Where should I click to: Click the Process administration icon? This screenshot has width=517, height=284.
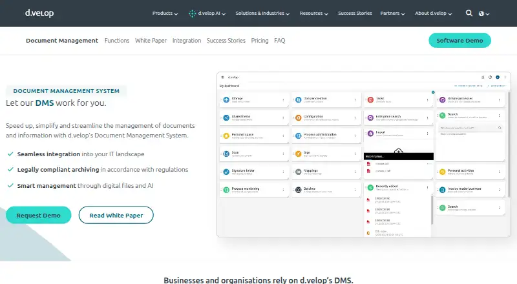click(299, 136)
